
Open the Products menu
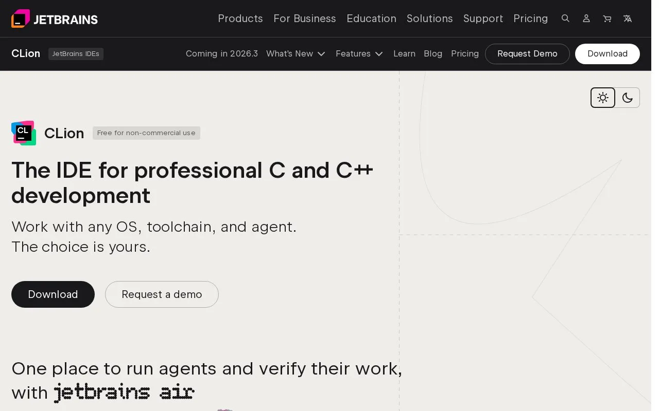[240, 18]
